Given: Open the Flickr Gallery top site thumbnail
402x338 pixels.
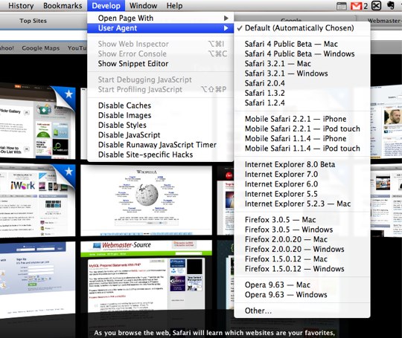Looking at the screenshot, I should [x=38, y=120].
